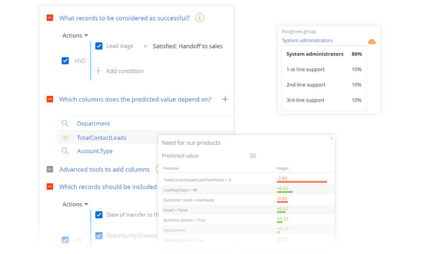This screenshot has width=435, height=254.
Task: Click the 'Which records should be included' heading
Action: (108, 187)
